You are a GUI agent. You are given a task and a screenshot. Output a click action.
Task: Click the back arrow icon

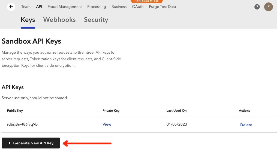tap(11, 7)
